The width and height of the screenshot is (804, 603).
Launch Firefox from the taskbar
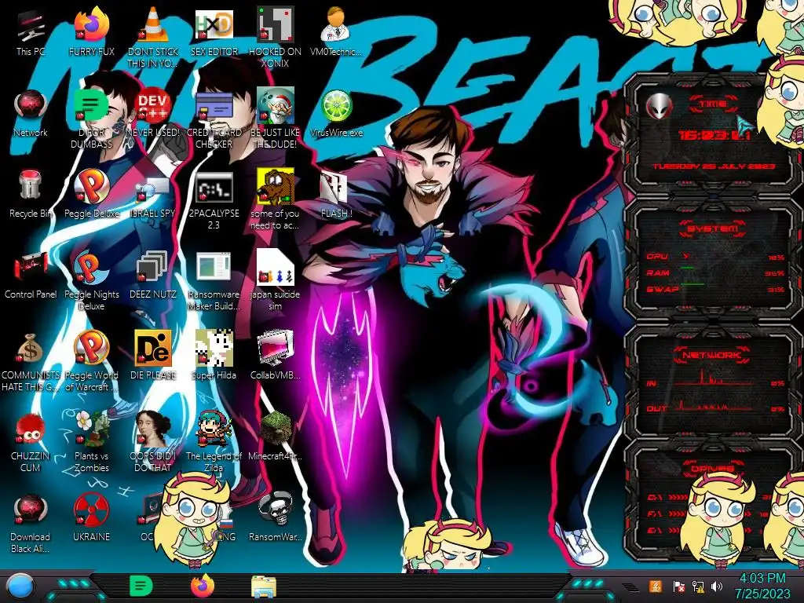click(x=202, y=586)
